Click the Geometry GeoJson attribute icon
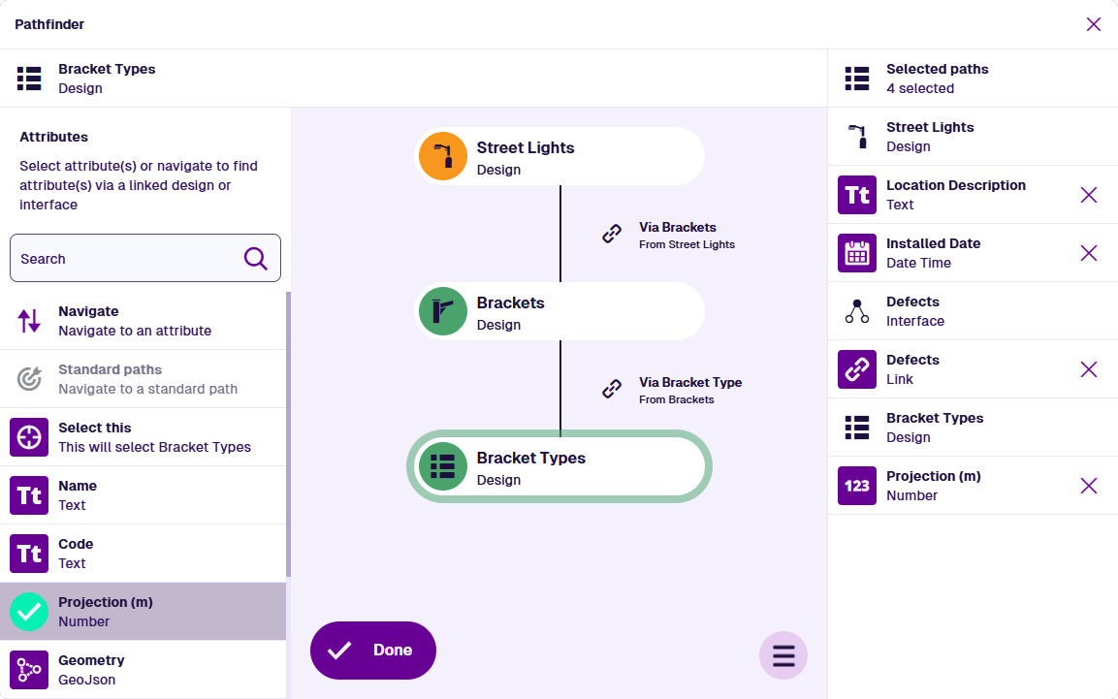Screen dimensions: 1118x699 (29, 670)
